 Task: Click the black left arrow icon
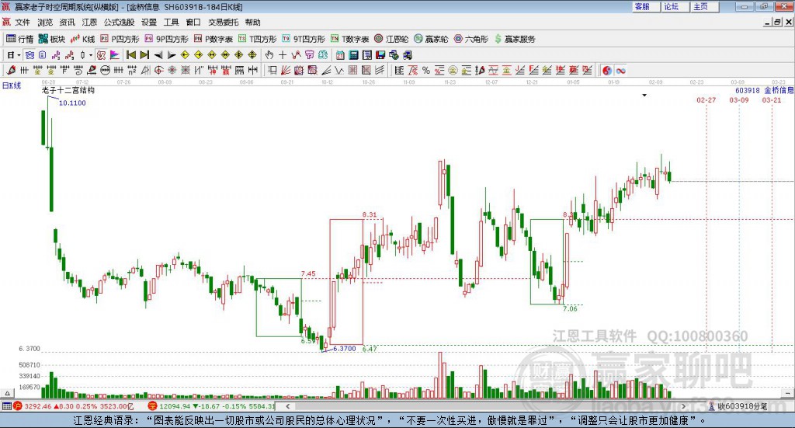click(158, 55)
